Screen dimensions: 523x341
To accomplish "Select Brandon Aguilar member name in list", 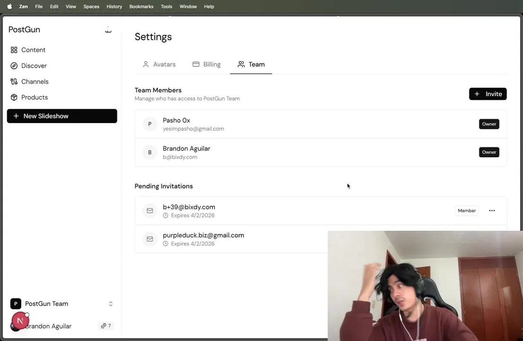I will [x=186, y=149].
